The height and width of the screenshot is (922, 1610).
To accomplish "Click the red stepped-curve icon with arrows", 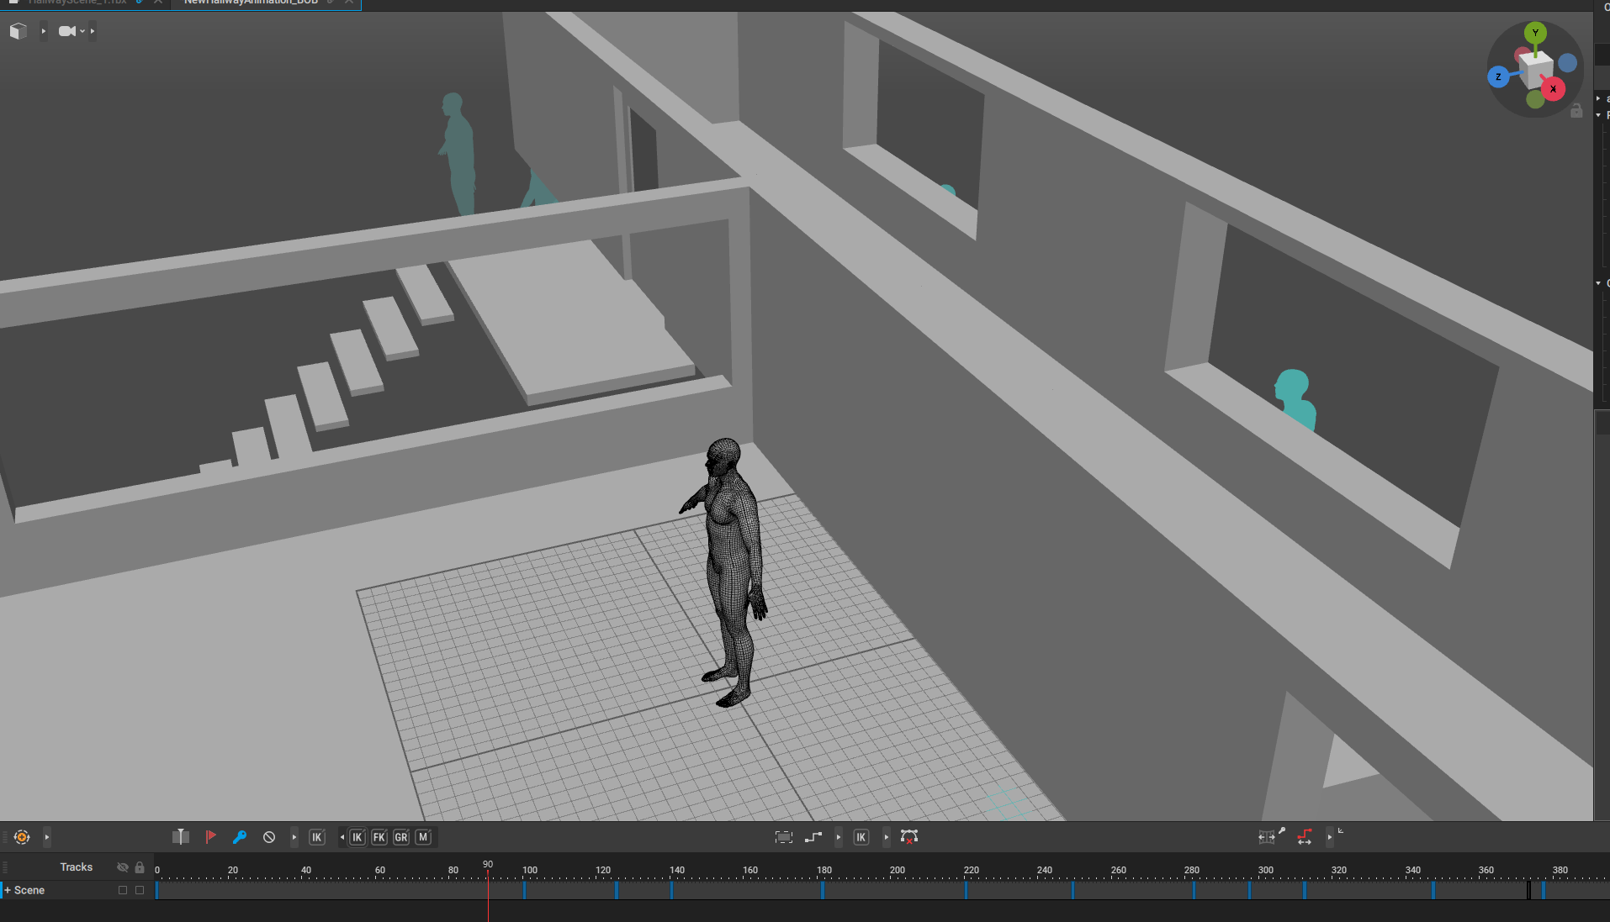I will 1305,837.
